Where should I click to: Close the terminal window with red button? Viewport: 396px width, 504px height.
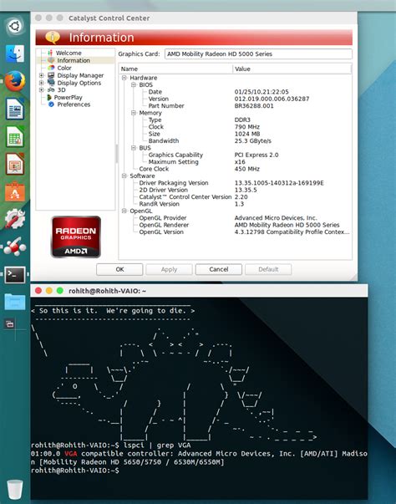38,291
